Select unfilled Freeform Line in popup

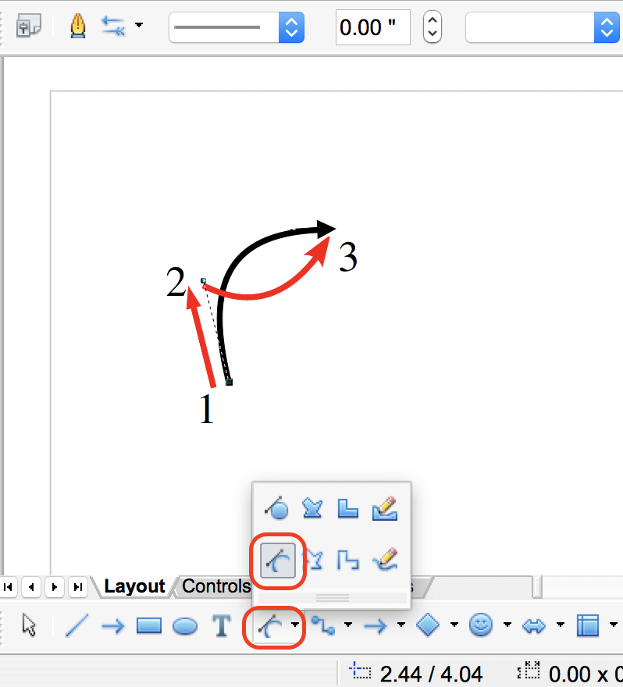point(385,560)
